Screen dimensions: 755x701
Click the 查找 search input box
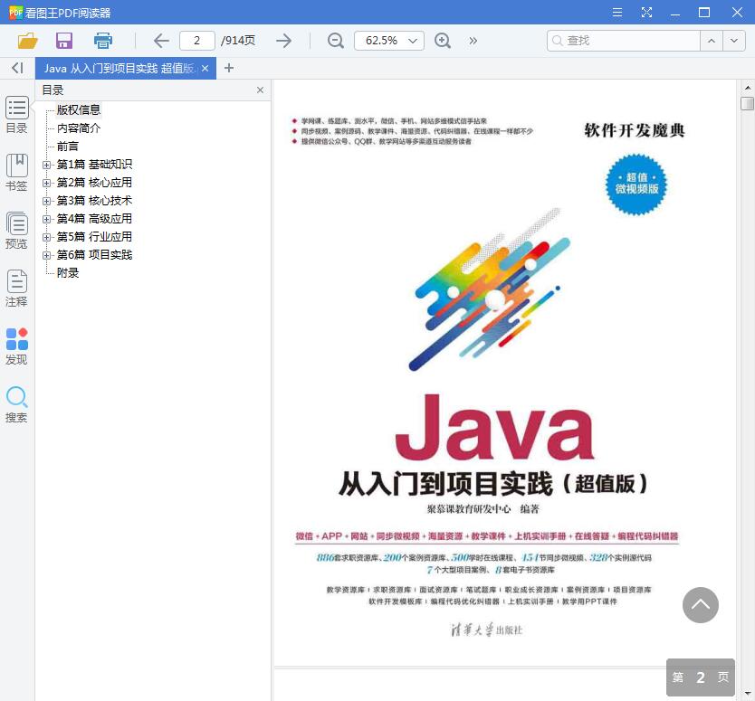[x=624, y=41]
